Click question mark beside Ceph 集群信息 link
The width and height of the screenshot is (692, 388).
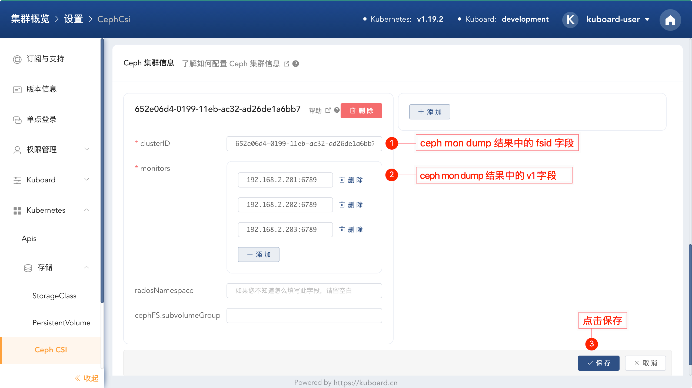[296, 63]
